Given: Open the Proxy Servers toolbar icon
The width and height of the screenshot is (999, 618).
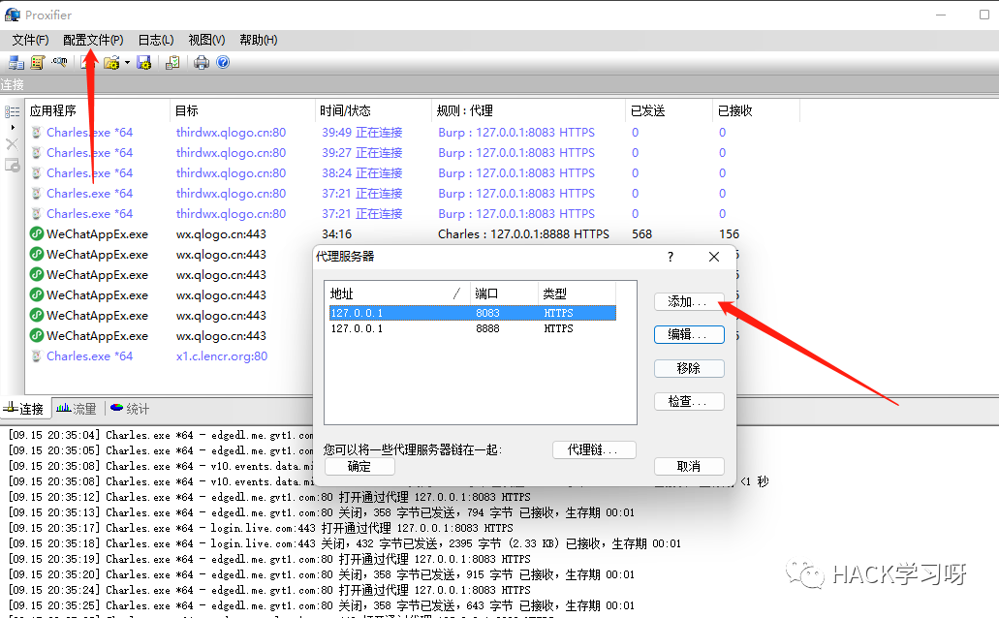Looking at the screenshot, I should 16,62.
